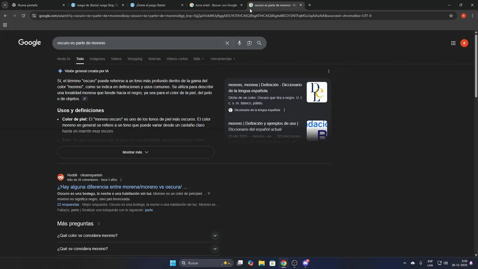Open Task View on the taskbar

[240, 263]
